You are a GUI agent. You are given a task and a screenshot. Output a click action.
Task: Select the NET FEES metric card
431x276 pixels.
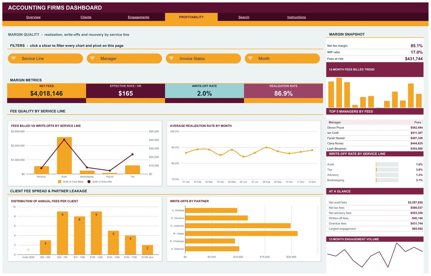click(47, 93)
